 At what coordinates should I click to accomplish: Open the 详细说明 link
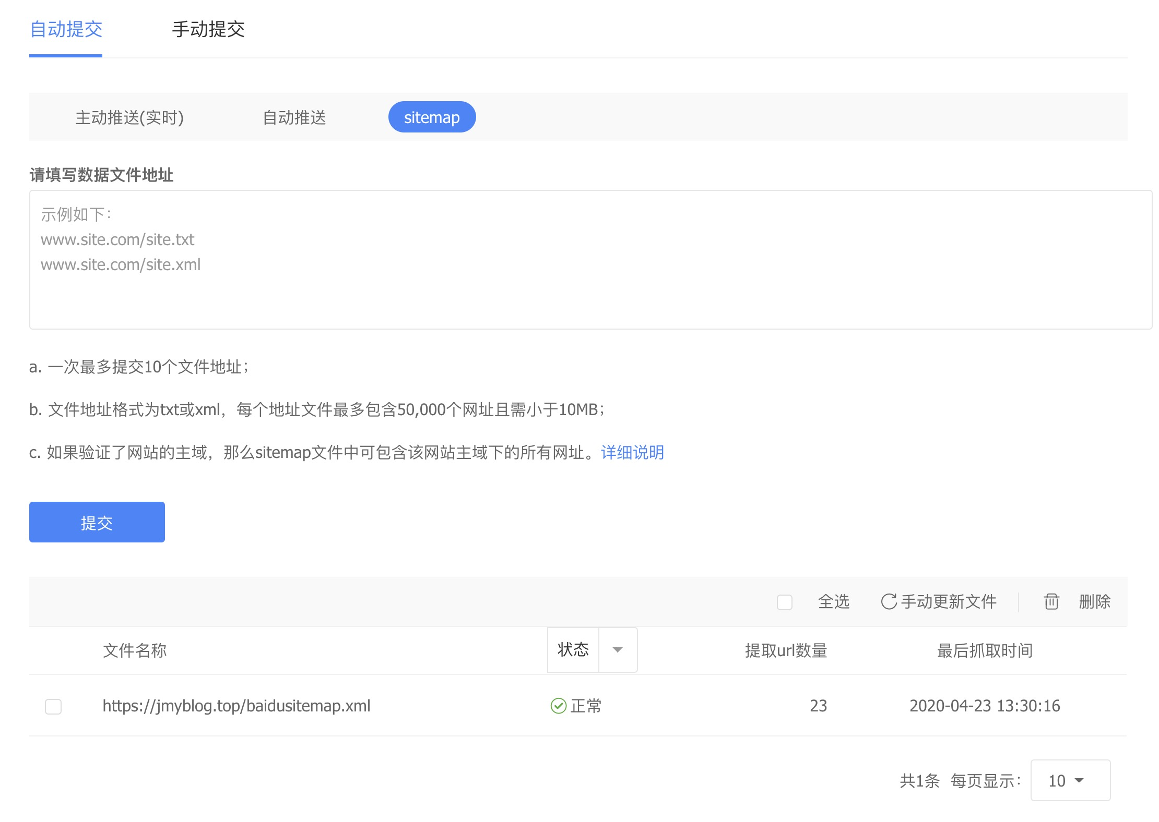(x=632, y=452)
